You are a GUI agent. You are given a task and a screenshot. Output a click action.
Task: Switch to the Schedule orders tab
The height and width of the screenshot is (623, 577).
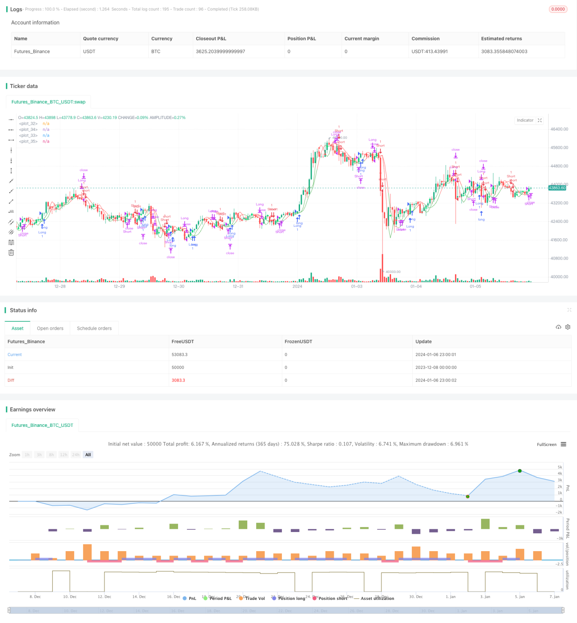point(94,328)
